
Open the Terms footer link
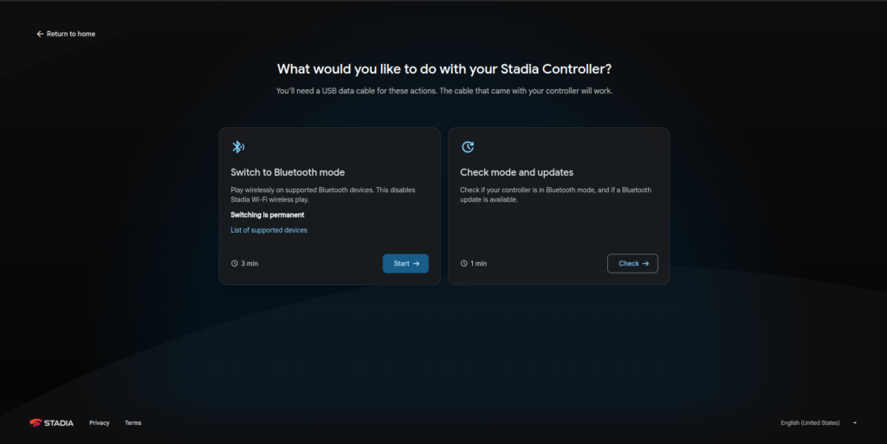click(133, 422)
